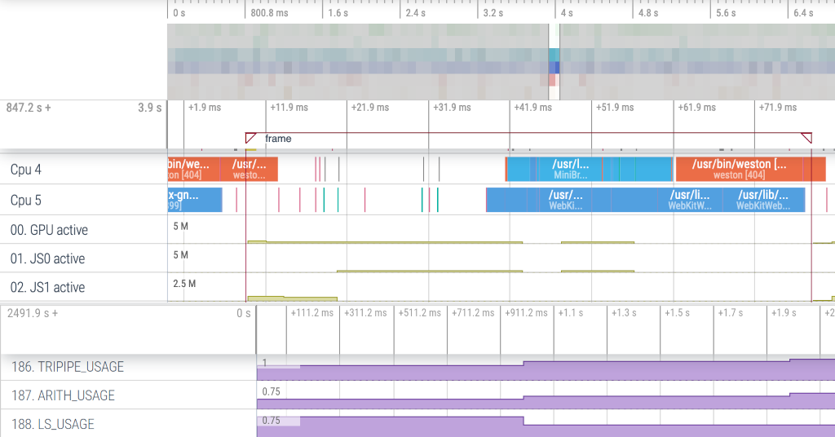Viewport: 835px width, 437px height.
Task: Click the '+71.9 ms' time axis label
Action: pyautogui.click(x=778, y=108)
